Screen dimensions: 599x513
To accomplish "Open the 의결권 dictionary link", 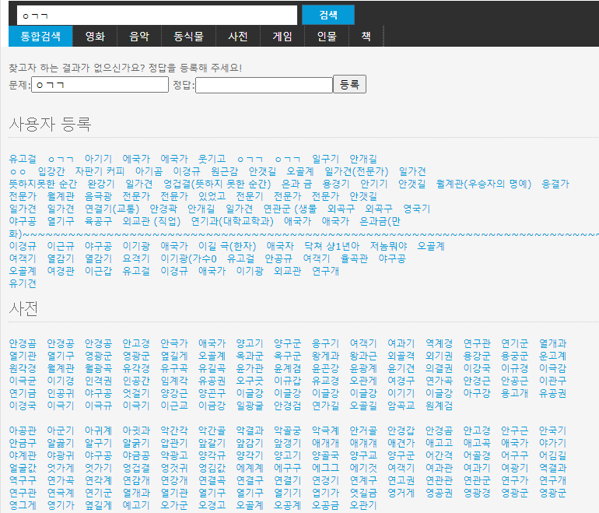I will click(439, 368).
